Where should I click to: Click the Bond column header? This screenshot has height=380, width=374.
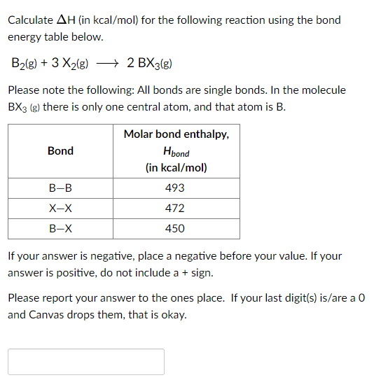pyautogui.click(x=60, y=151)
